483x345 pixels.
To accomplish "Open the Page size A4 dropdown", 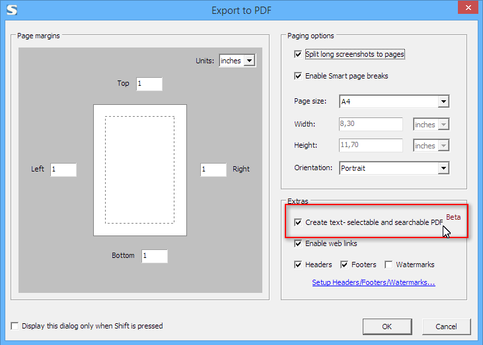I will click(x=394, y=102).
